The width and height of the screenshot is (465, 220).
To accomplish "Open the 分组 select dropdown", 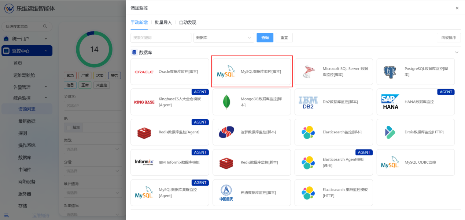I will [93, 171].
